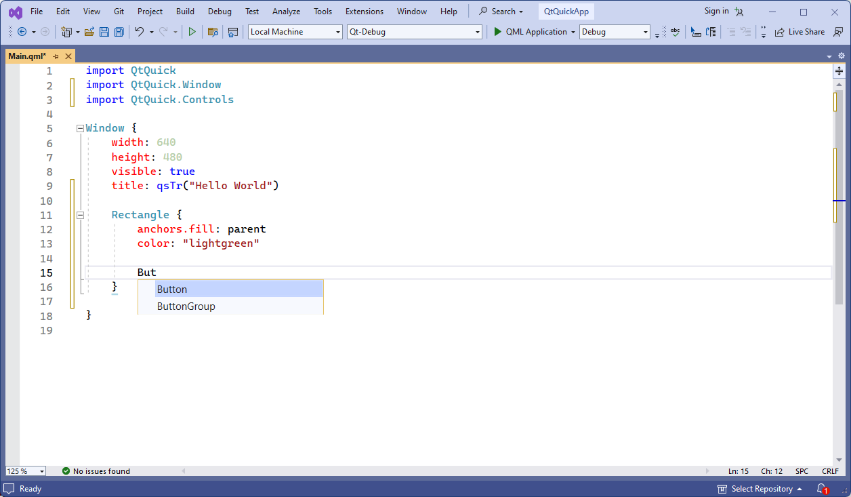Click the Navigate Backward arrow icon
The height and width of the screenshot is (497, 851).
20,31
